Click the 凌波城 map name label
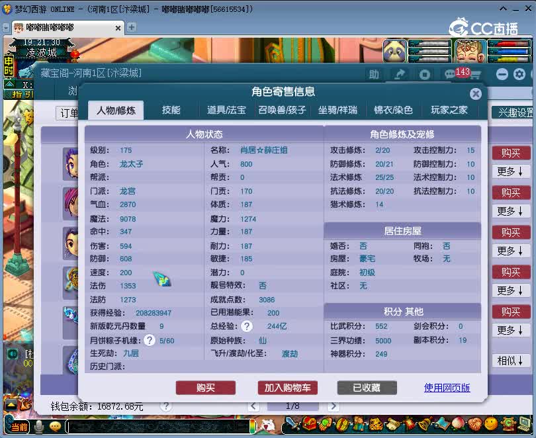The image size is (536, 438). pyautogui.click(x=42, y=53)
